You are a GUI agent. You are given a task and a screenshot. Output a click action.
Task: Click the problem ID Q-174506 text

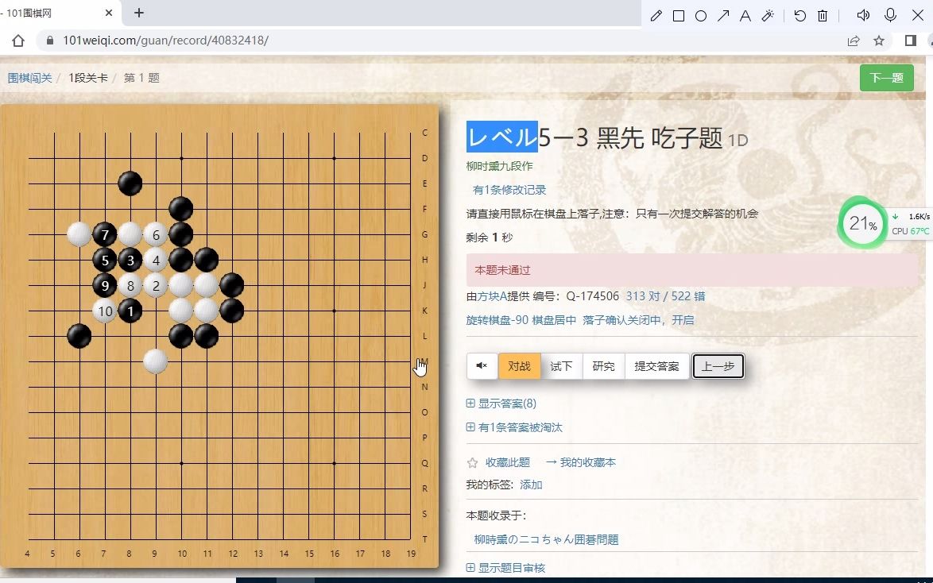click(592, 296)
